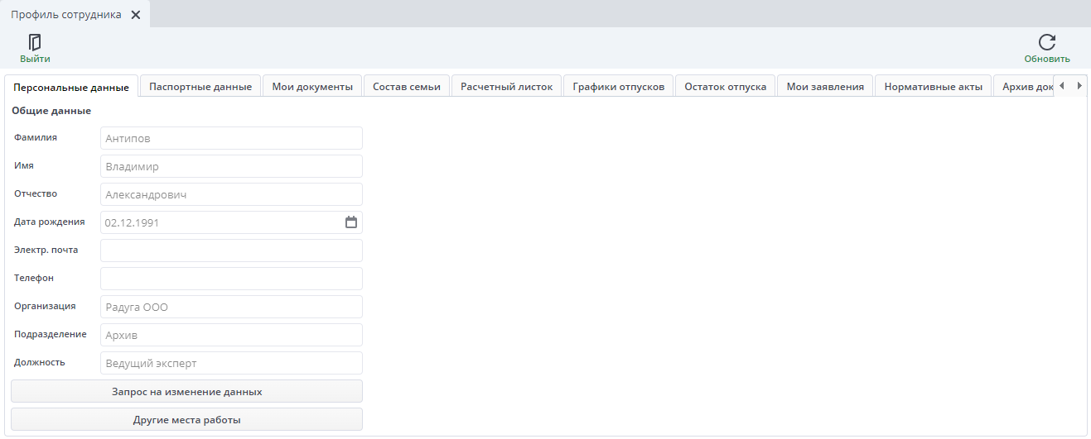Click the Обновить refresh icon
1091x439 pixels.
(1047, 43)
